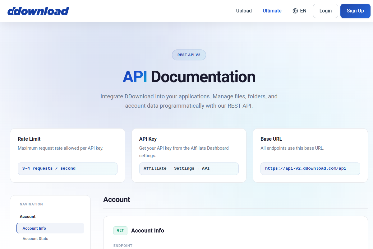Image resolution: width=373 pixels, height=249 pixels.
Task: Click the NAVIGATION sidebar label
Action: 31,204
